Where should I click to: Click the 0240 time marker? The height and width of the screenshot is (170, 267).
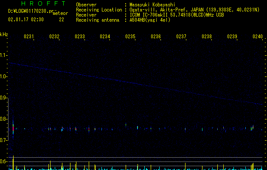coord(258,37)
